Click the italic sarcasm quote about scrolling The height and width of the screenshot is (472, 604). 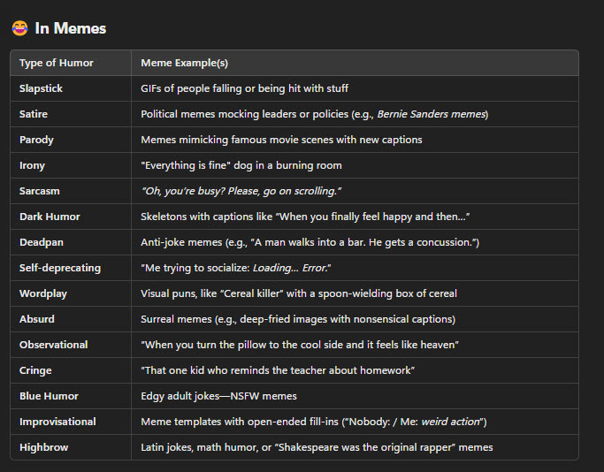point(241,191)
